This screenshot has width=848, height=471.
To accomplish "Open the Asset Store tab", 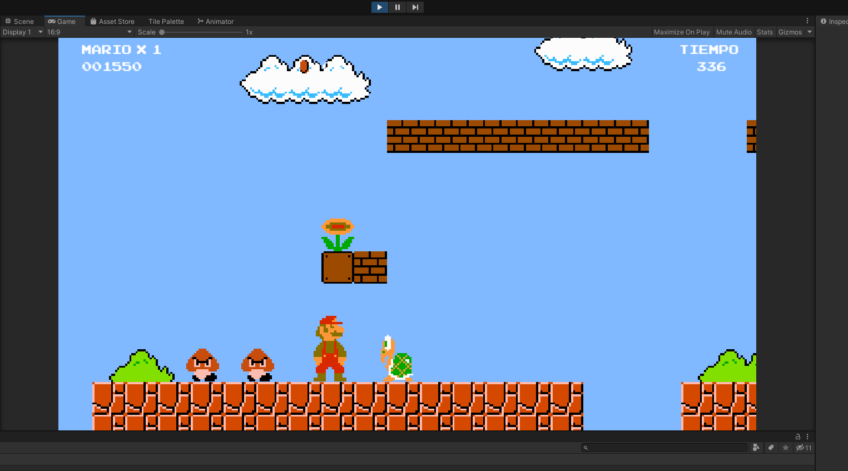I will (x=113, y=21).
